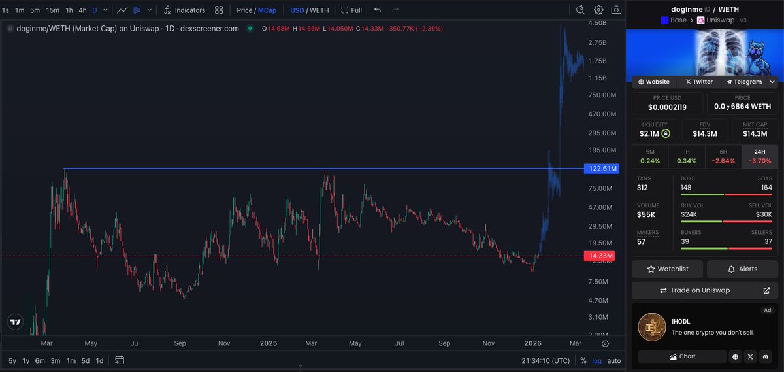784x372 pixels.
Task: Undo the last chart action
Action: (x=378, y=10)
